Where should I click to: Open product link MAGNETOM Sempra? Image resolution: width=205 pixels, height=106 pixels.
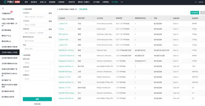coord(66,93)
